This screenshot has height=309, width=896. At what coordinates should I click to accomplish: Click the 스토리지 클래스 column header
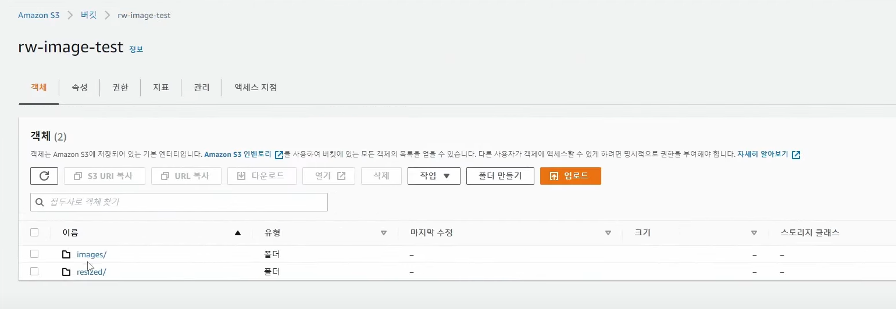click(x=810, y=233)
